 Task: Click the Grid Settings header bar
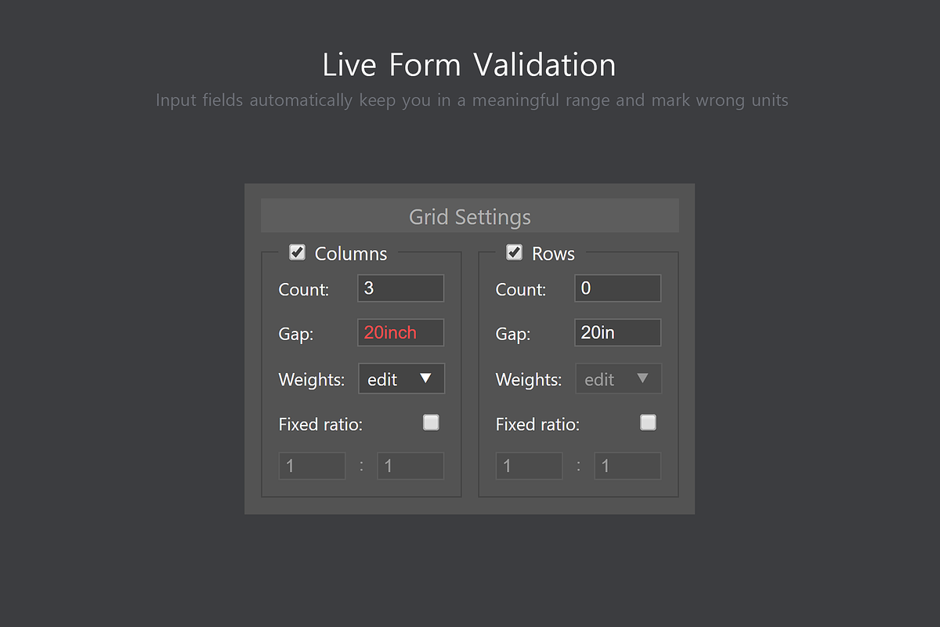pyautogui.click(x=469, y=216)
